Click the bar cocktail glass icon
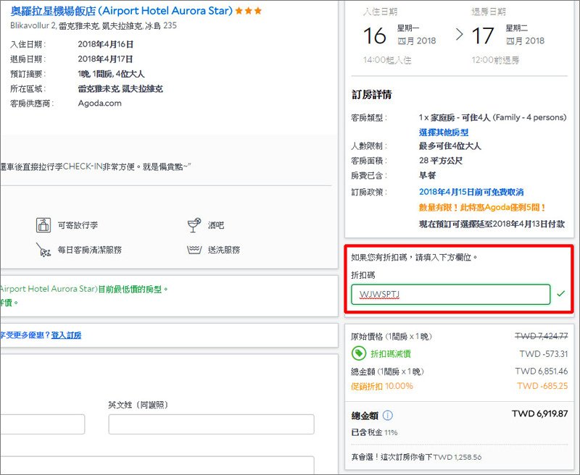 [x=194, y=225]
